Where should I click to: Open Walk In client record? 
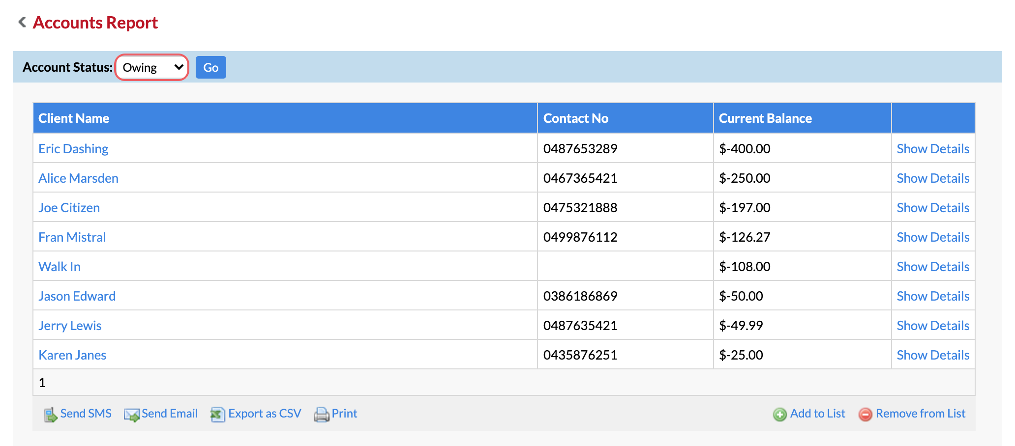(60, 267)
